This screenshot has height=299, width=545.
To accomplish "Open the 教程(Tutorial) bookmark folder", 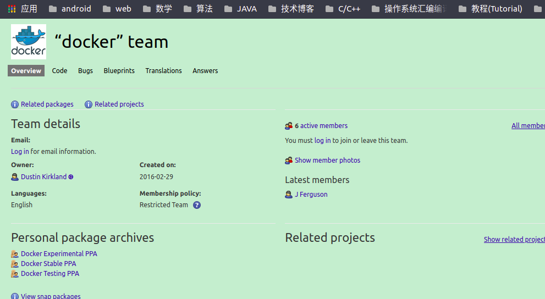I will [x=491, y=9].
